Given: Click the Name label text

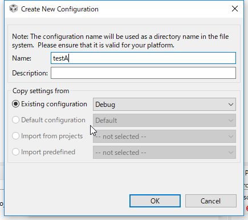Looking at the screenshot, I should 22,58.
